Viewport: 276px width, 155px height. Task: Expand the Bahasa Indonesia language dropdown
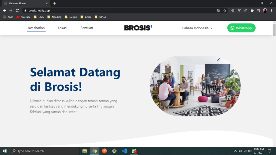pos(197,28)
